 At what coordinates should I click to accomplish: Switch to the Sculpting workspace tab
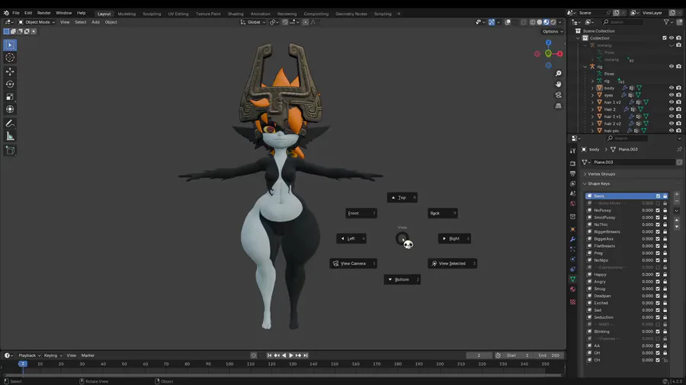(x=152, y=14)
